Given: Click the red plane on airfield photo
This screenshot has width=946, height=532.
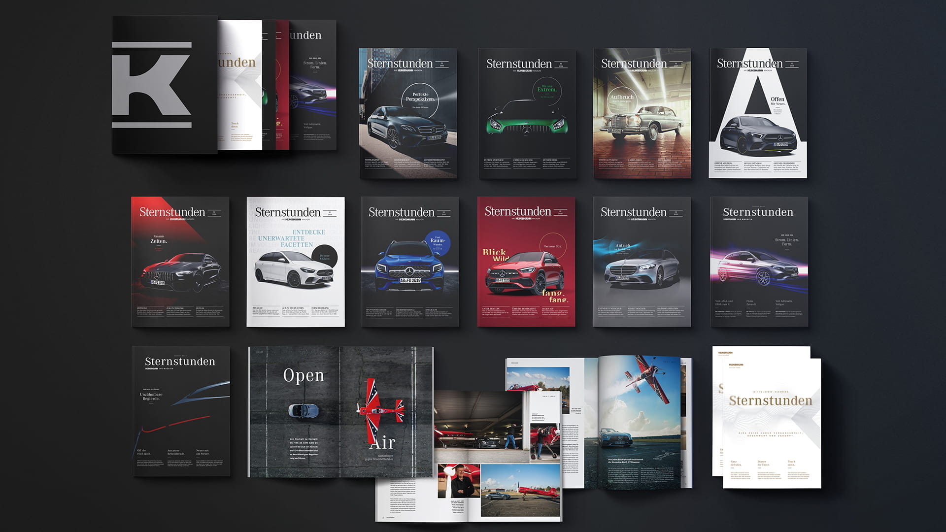Looking at the screenshot, I should pyautogui.click(x=520, y=490).
